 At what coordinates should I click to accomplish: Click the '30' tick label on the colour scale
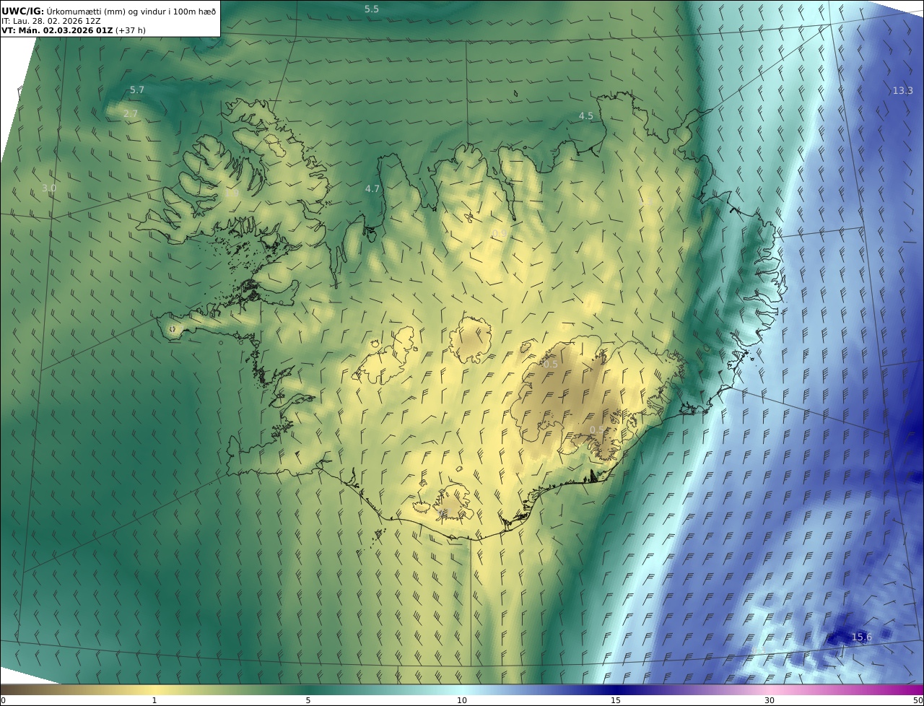(x=770, y=700)
